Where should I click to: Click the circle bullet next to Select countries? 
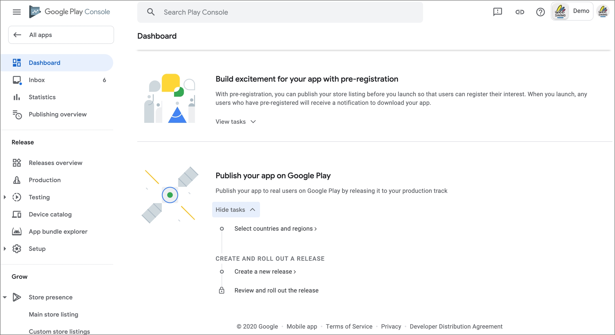point(222,229)
